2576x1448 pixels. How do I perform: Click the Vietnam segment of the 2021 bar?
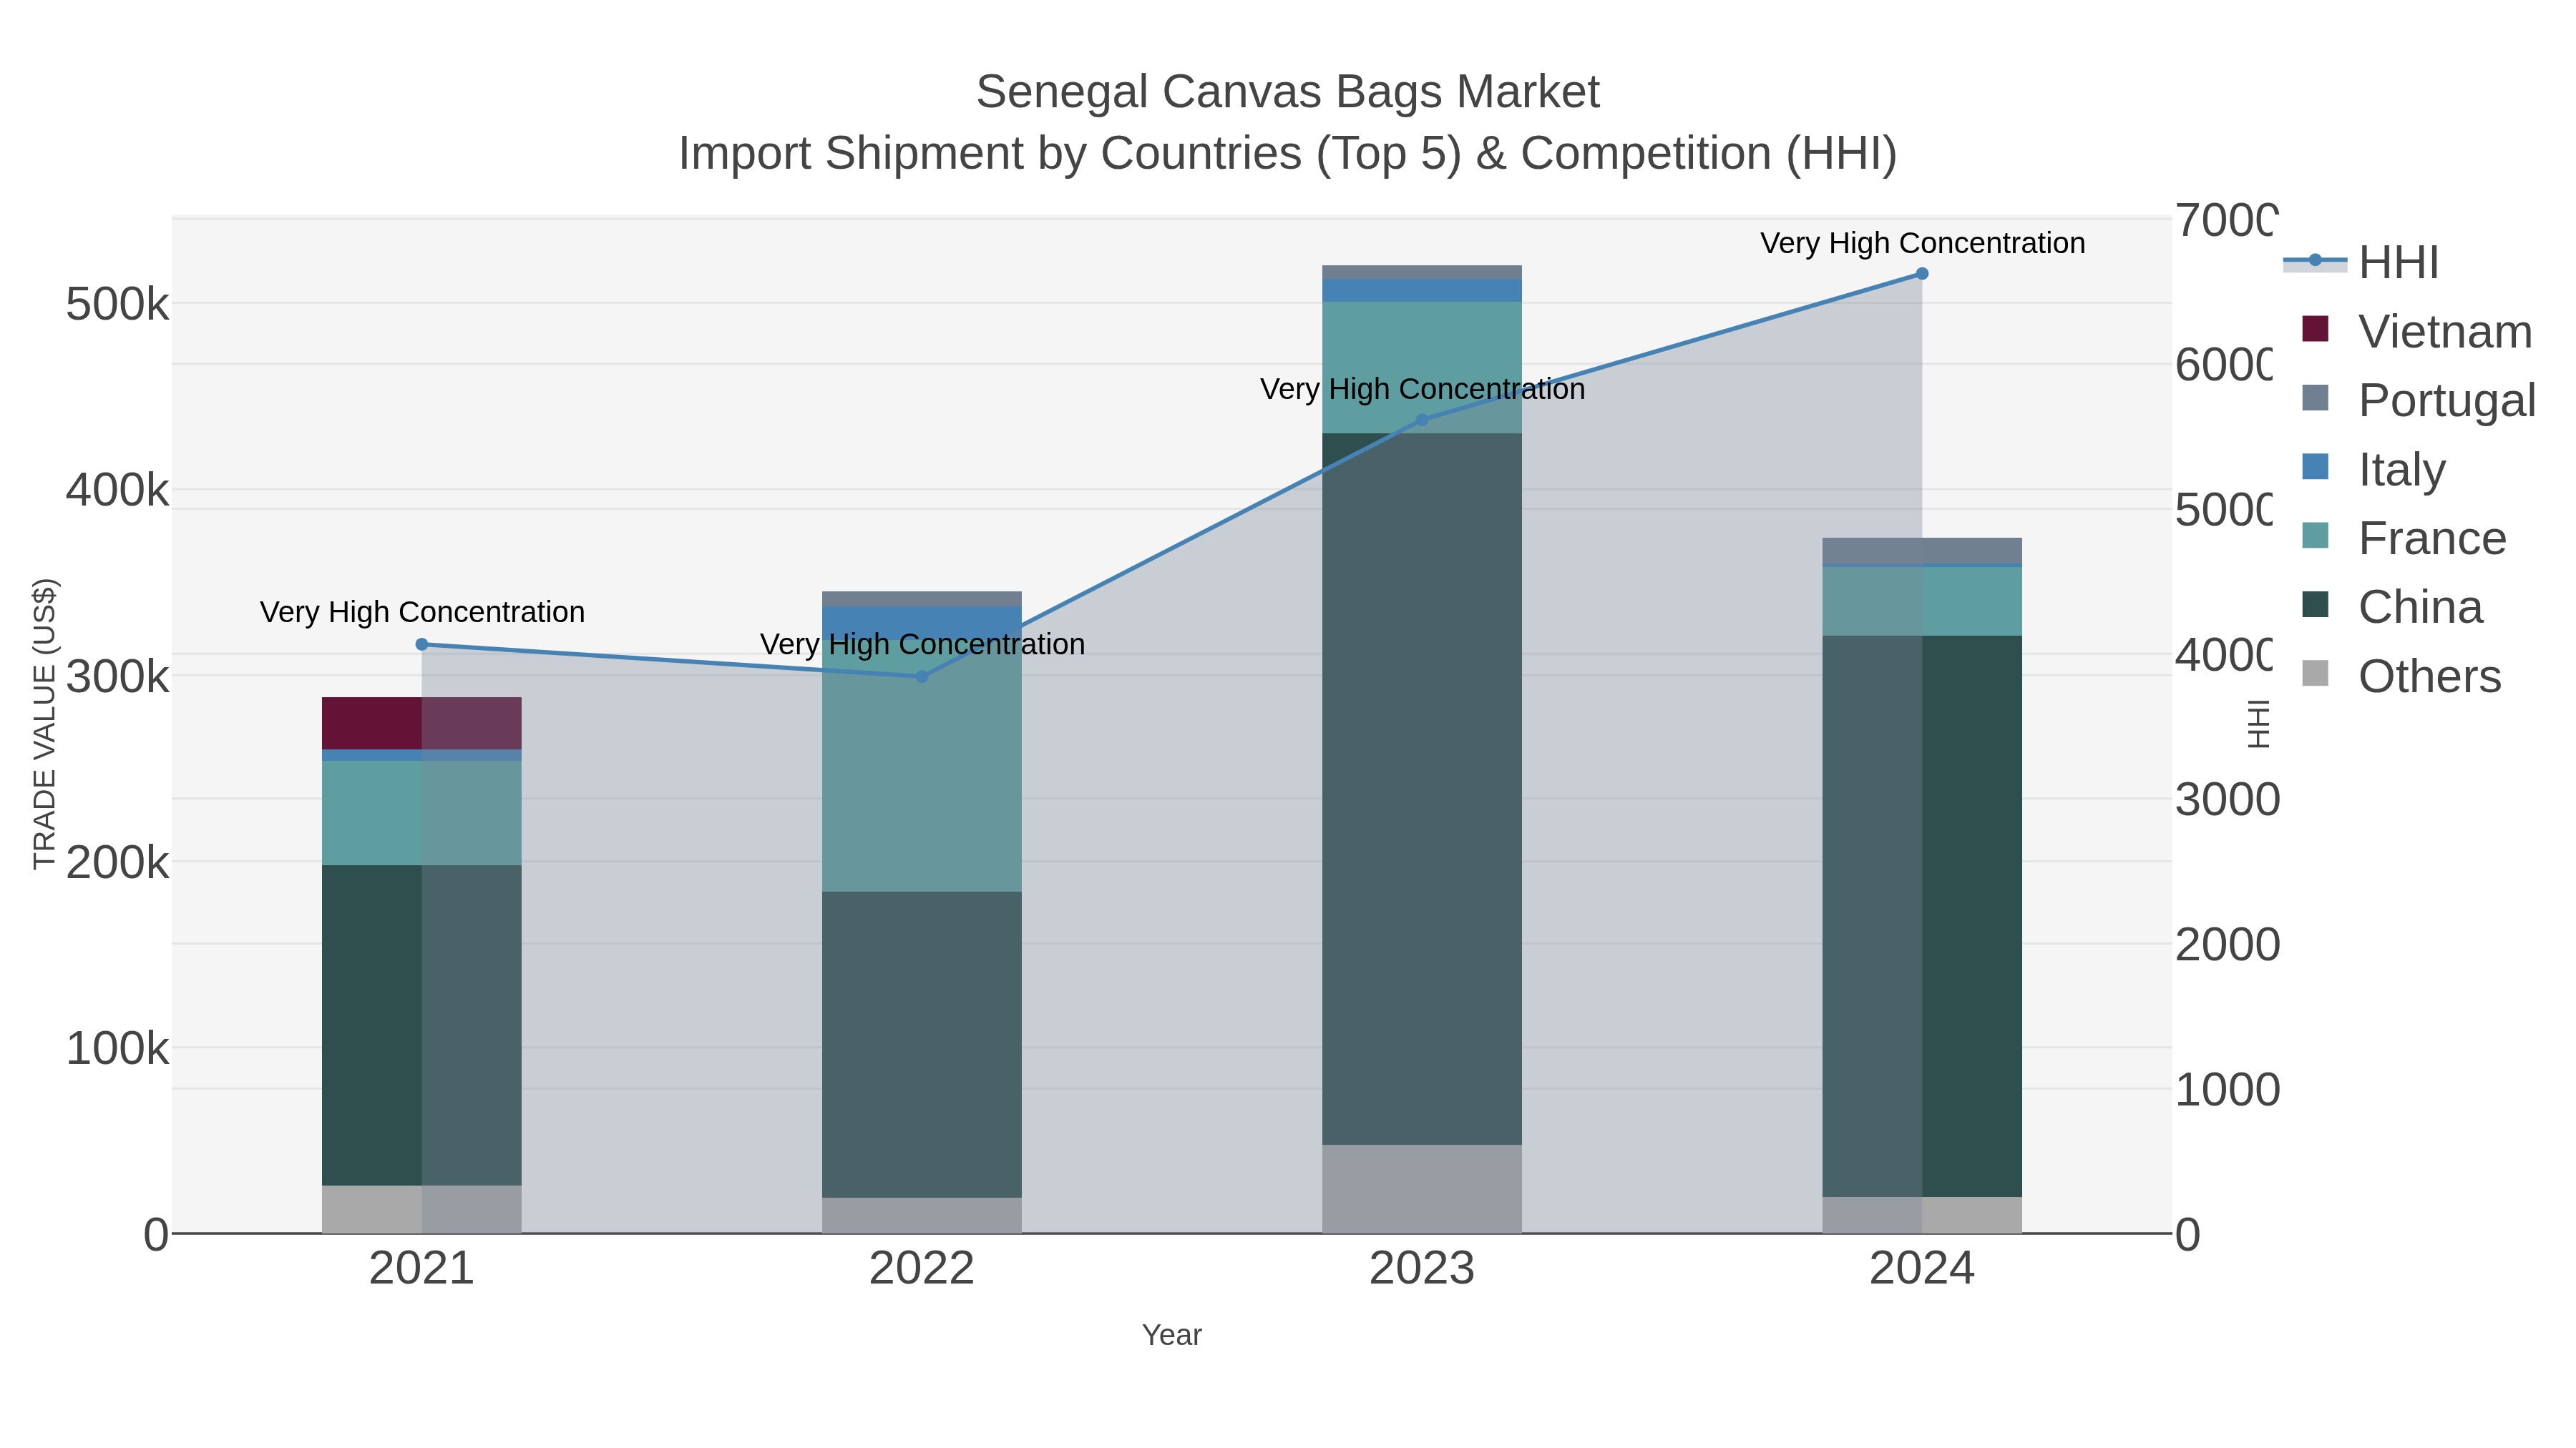(x=421, y=724)
